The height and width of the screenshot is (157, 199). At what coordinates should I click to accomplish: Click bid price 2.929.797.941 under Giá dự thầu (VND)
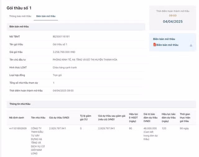(x=58, y=128)
